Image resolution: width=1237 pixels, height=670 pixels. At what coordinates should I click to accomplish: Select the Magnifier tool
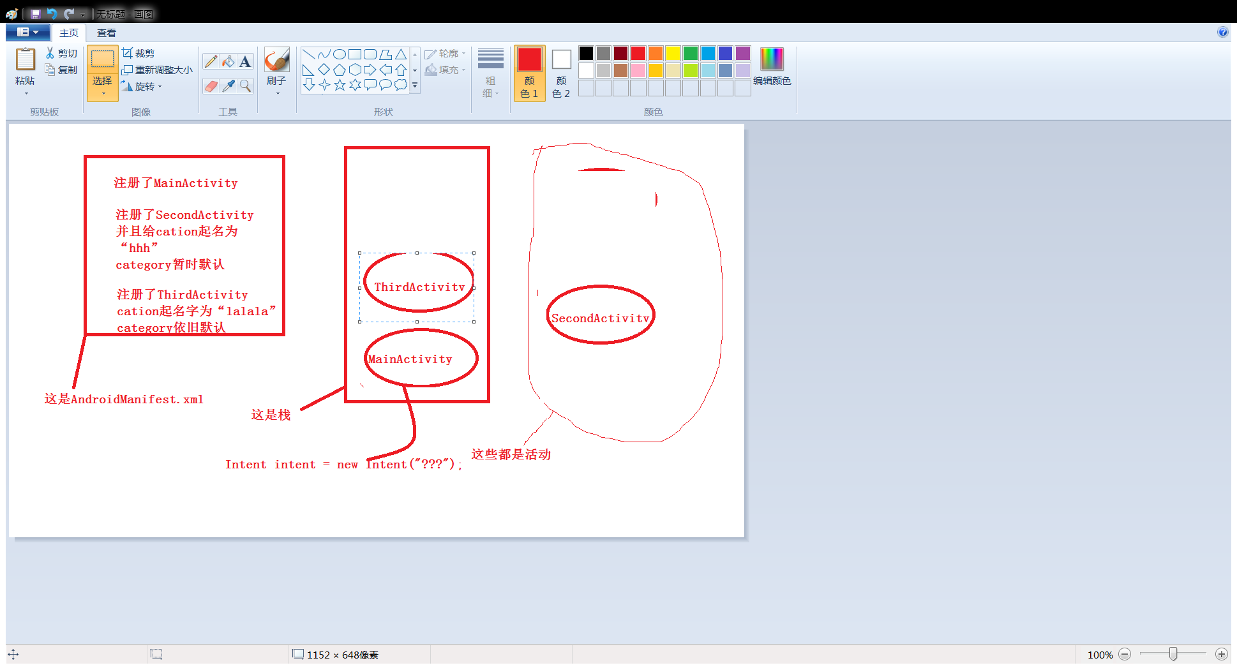[245, 86]
